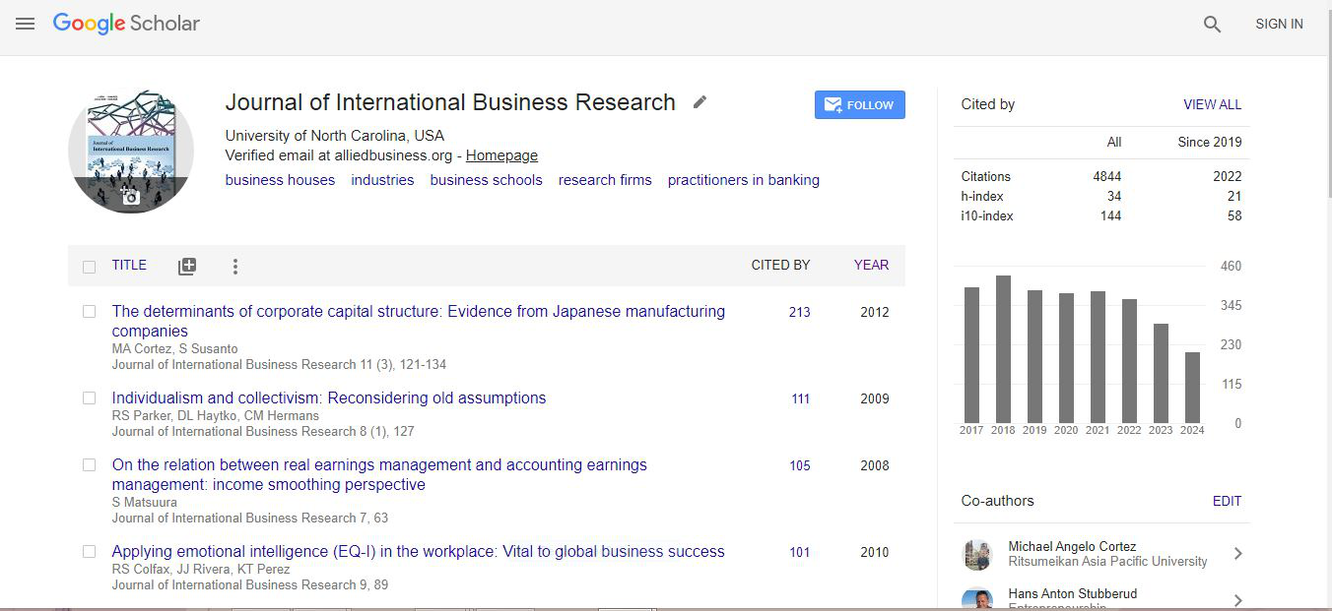Open the 101 citations link
1332x611 pixels.
[799, 552]
